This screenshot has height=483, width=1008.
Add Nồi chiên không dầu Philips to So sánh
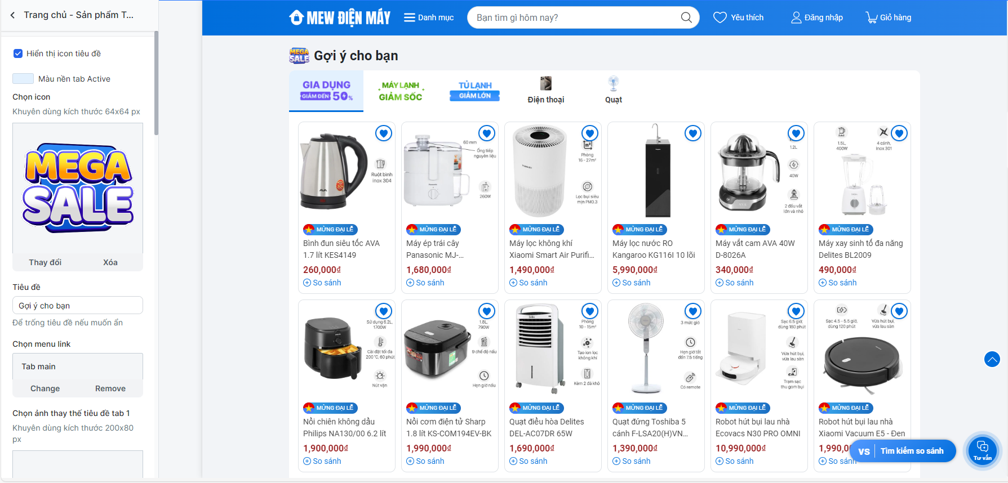tap(322, 461)
